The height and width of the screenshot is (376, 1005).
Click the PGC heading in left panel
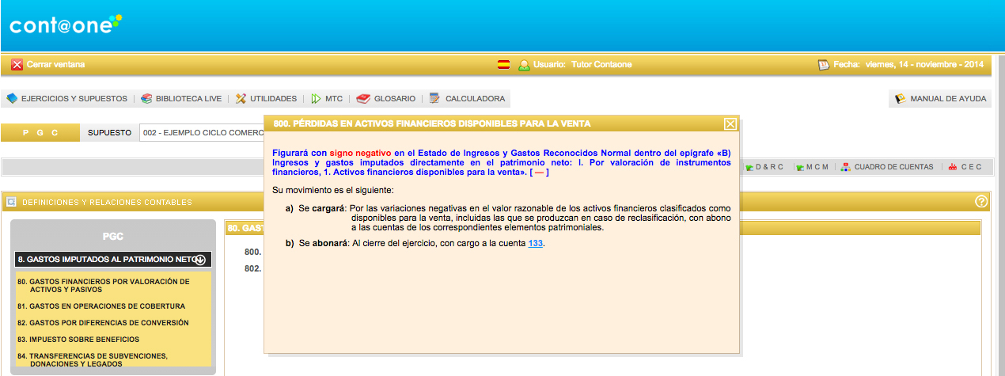point(113,236)
